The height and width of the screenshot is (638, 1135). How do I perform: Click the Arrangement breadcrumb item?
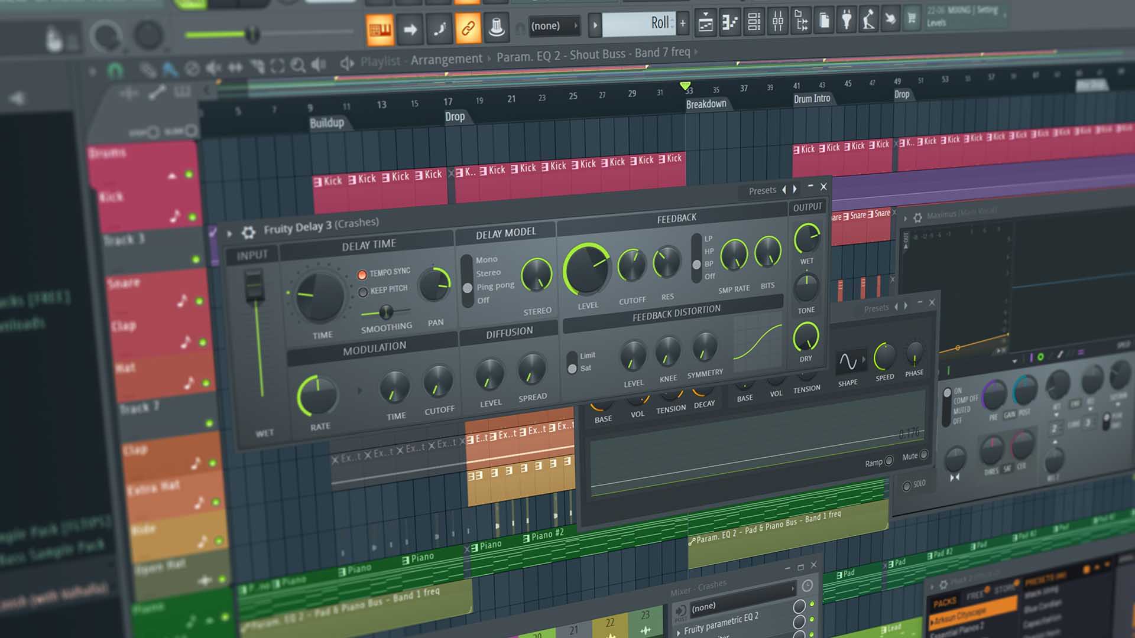coord(446,59)
